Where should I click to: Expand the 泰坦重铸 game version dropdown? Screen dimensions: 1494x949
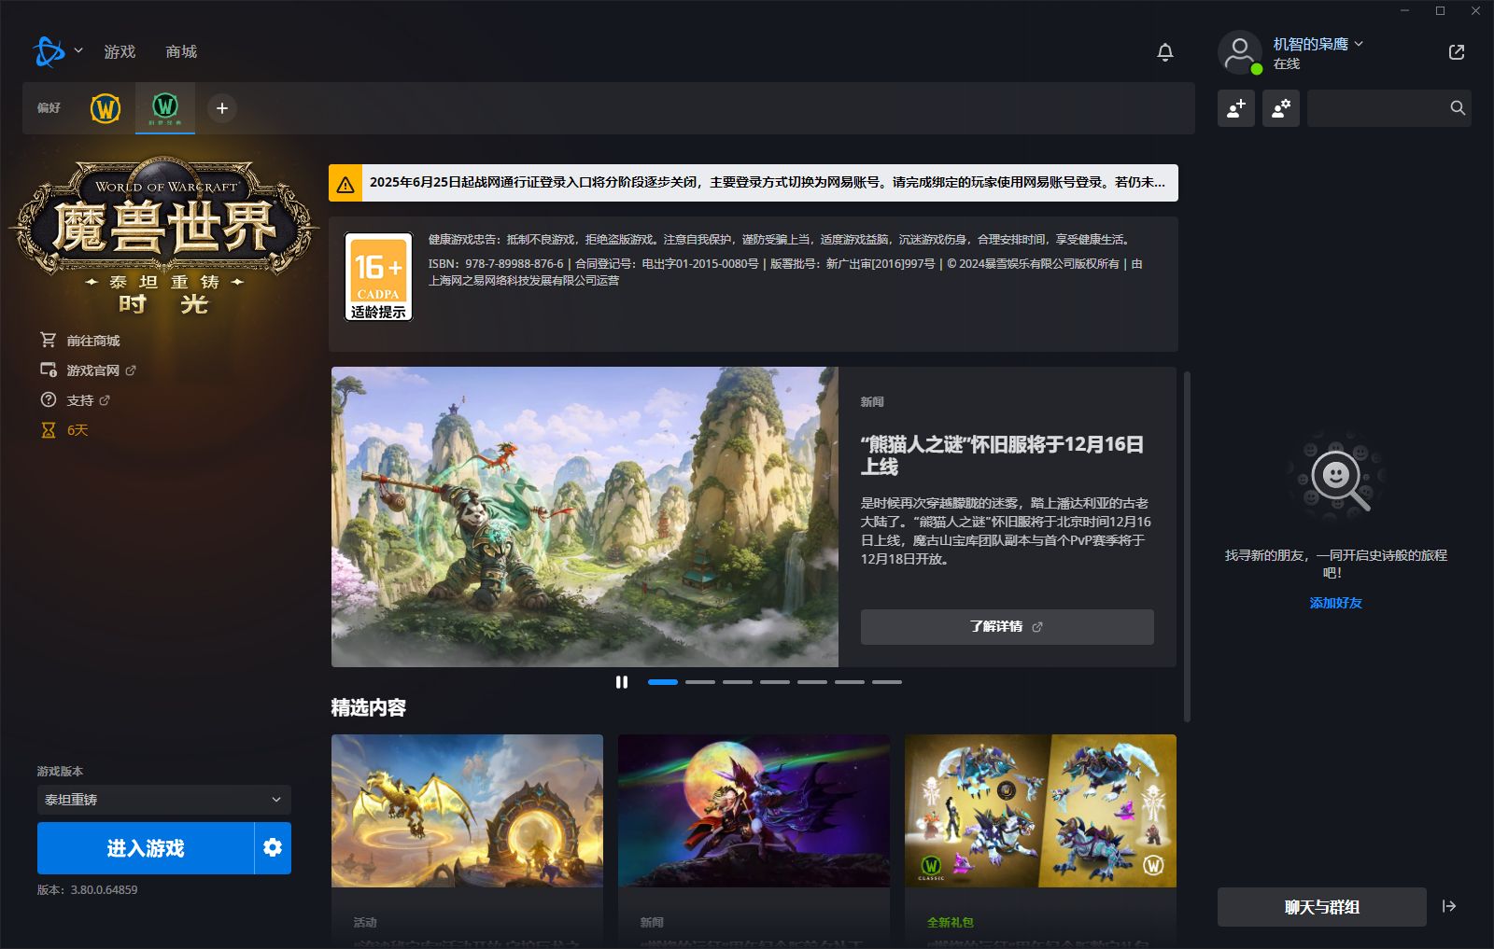point(164,800)
